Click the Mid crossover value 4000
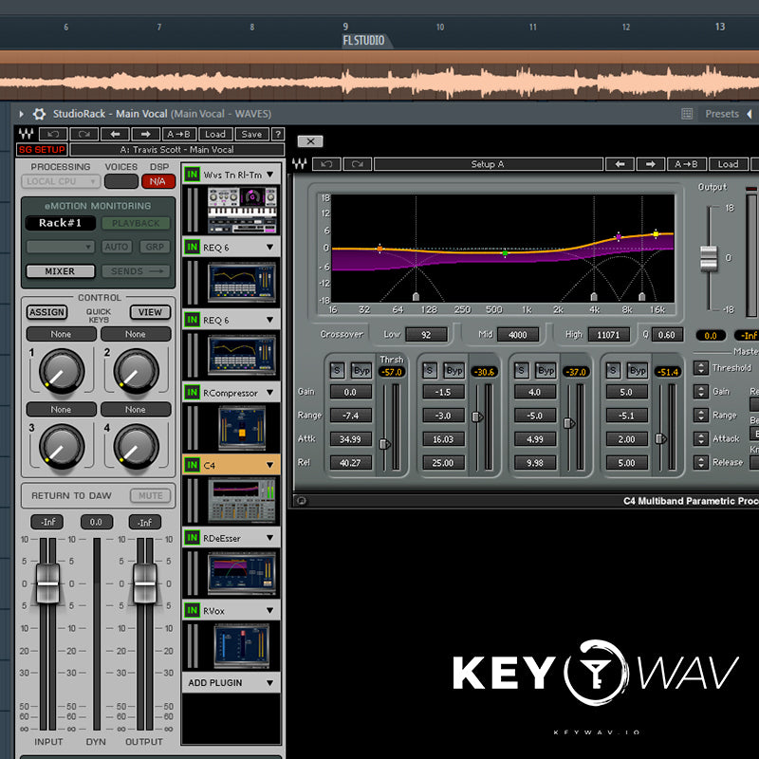The height and width of the screenshot is (759, 759). tap(517, 335)
